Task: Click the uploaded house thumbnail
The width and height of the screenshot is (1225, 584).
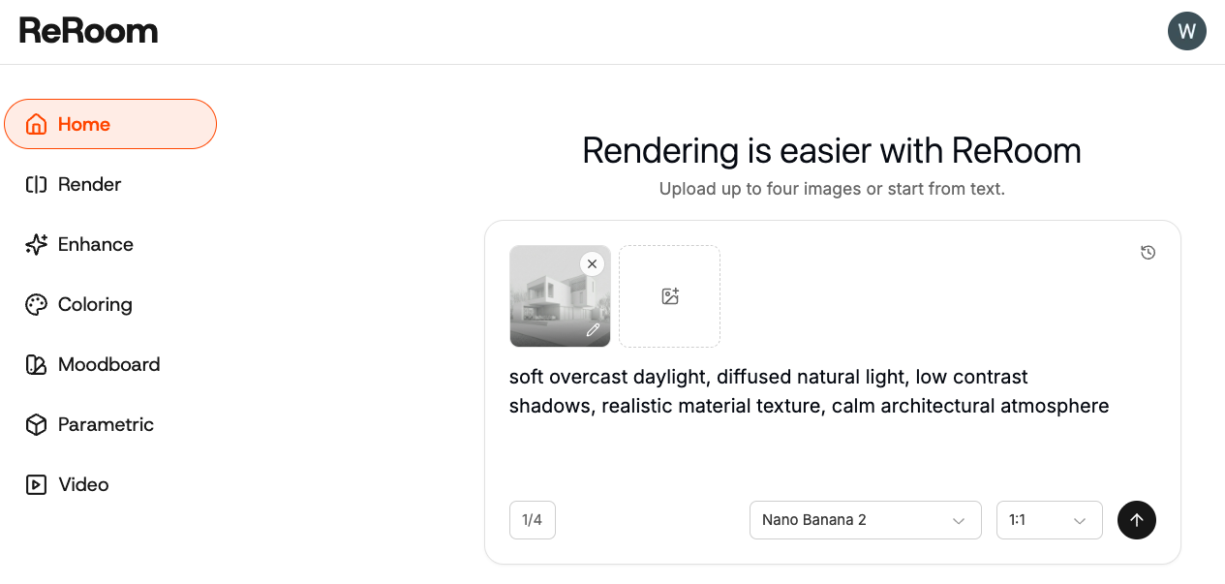Action: click(560, 296)
